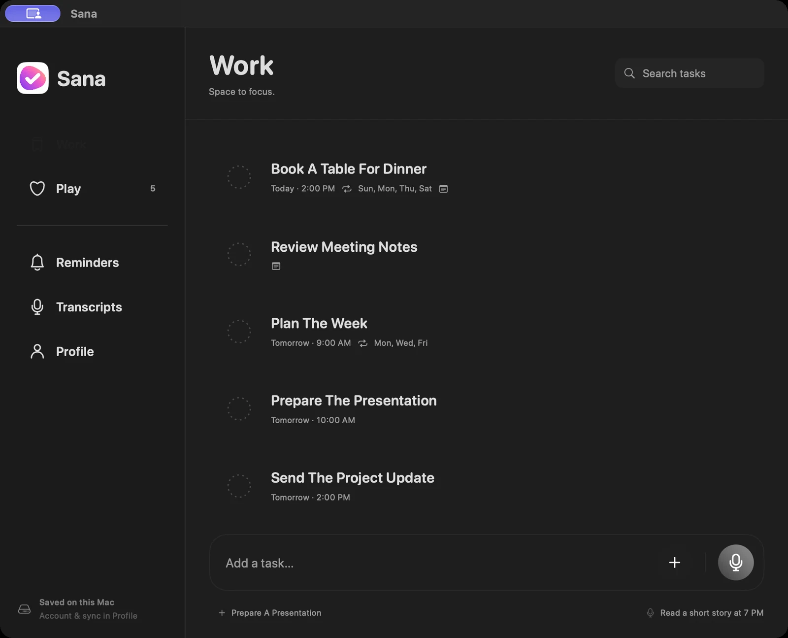The height and width of the screenshot is (638, 788).
Task: Click the Mon, Wed, Fri repeat days
Action: (401, 343)
